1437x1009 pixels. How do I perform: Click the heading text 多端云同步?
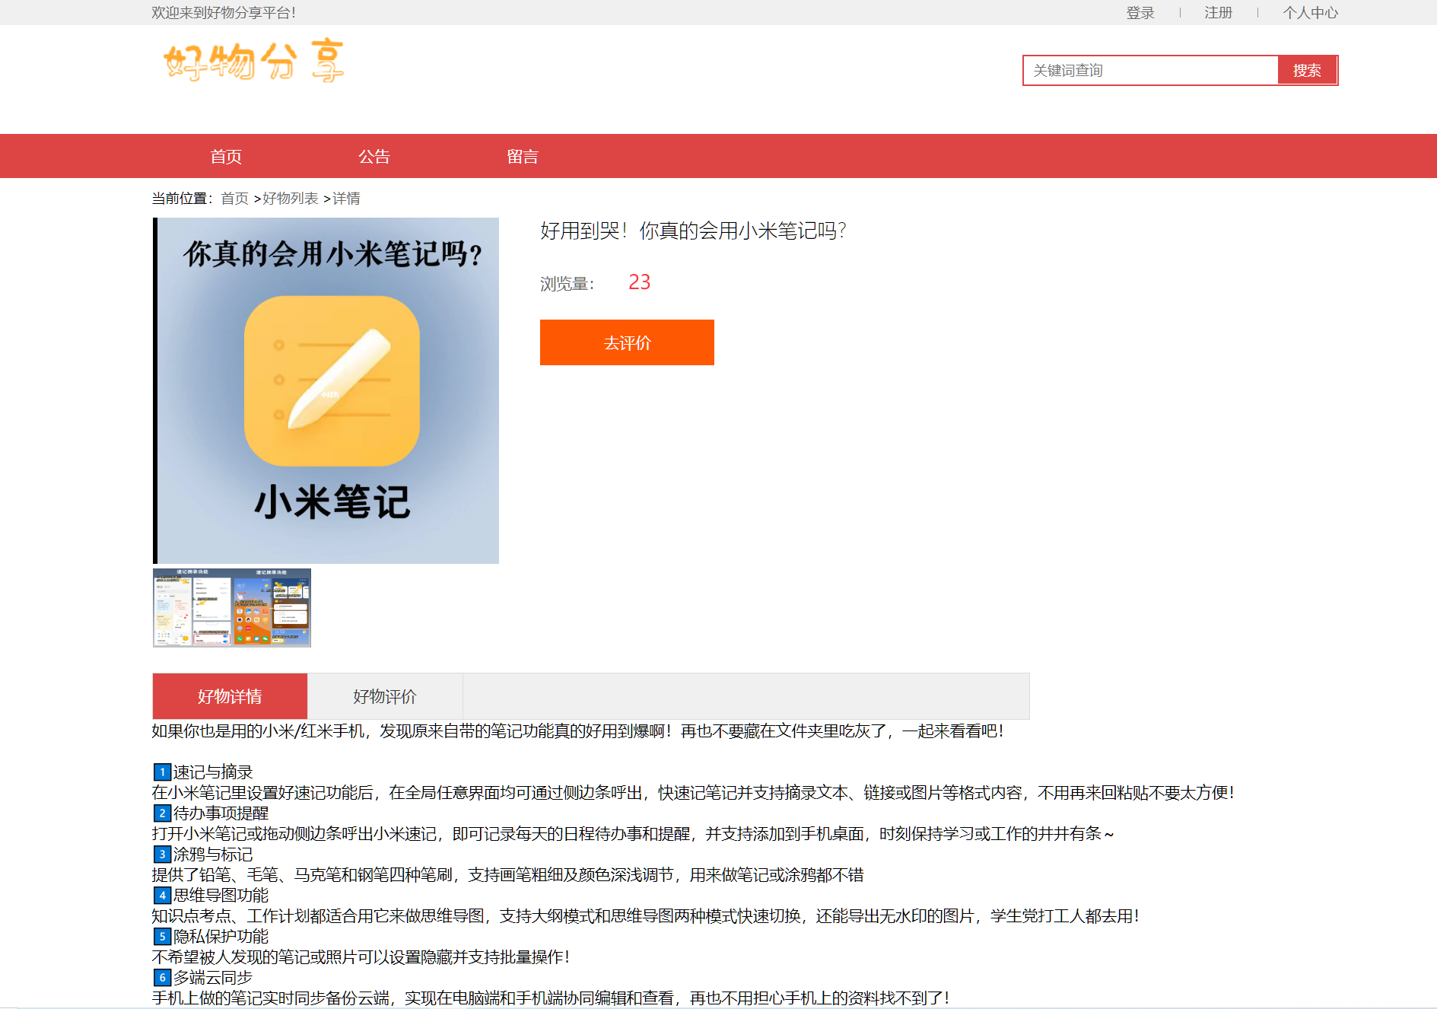pos(213,978)
